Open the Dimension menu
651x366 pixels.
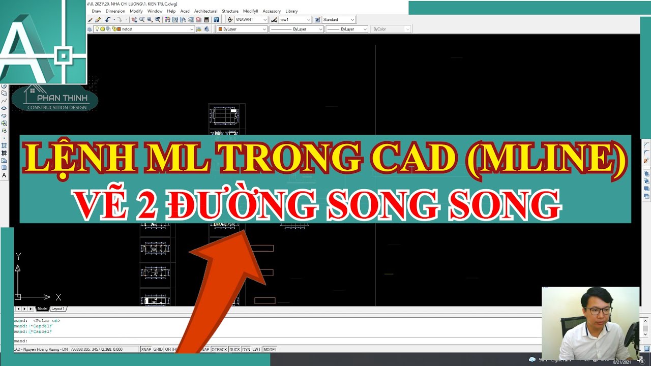point(115,11)
